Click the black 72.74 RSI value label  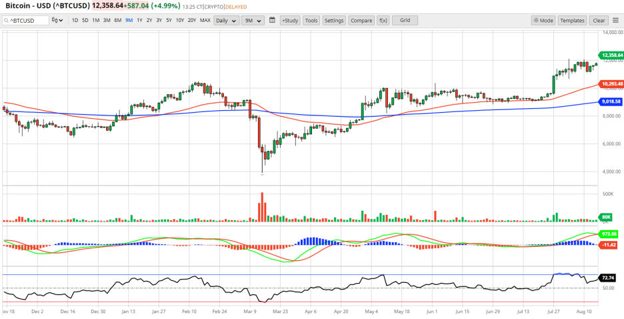[x=608, y=277]
